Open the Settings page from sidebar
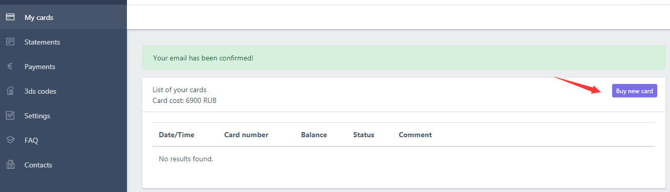Image resolution: width=670 pixels, height=192 pixels. pyautogui.click(x=37, y=116)
